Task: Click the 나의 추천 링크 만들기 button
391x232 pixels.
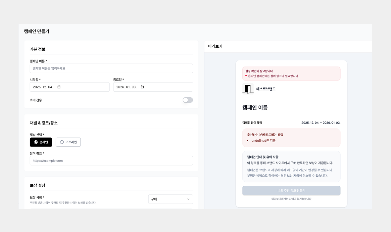Action: tap(291, 191)
